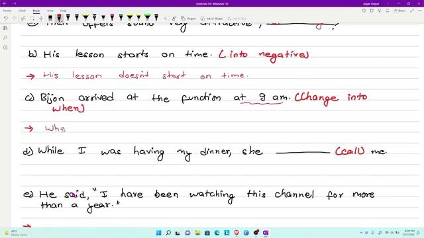The width and height of the screenshot is (424, 238).
Task: Open the Insert tab
Action: pos(22,11)
